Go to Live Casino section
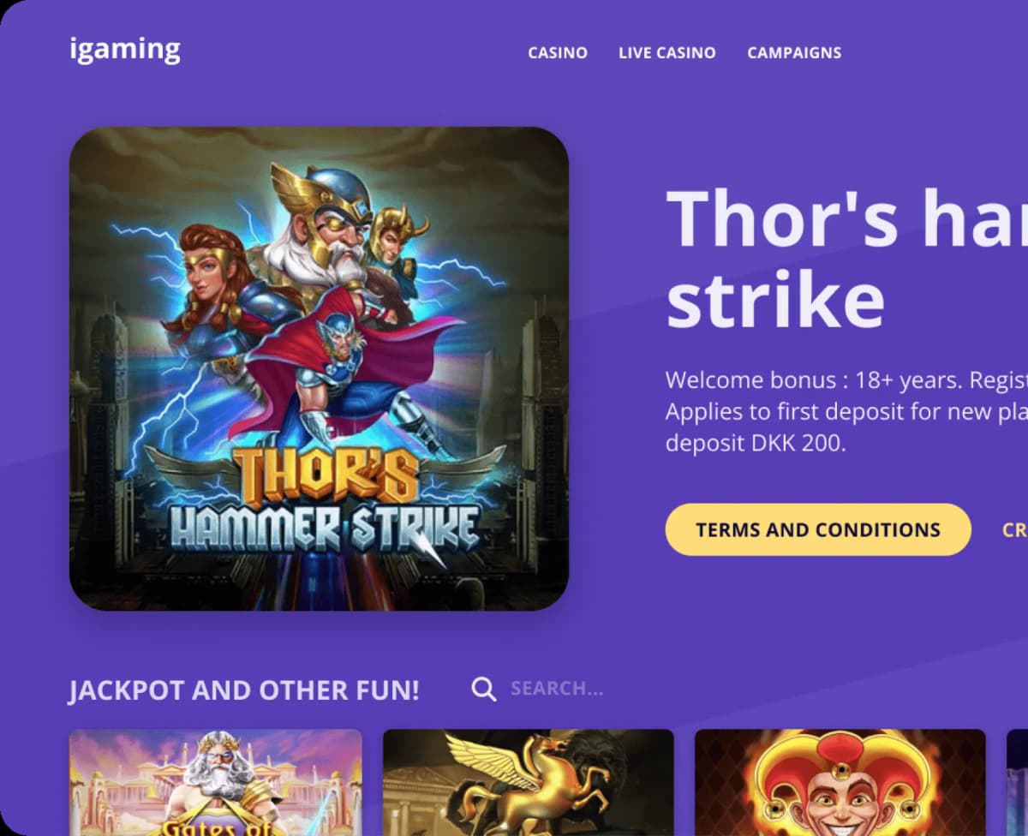Screen dimensions: 1028x836 (667, 53)
